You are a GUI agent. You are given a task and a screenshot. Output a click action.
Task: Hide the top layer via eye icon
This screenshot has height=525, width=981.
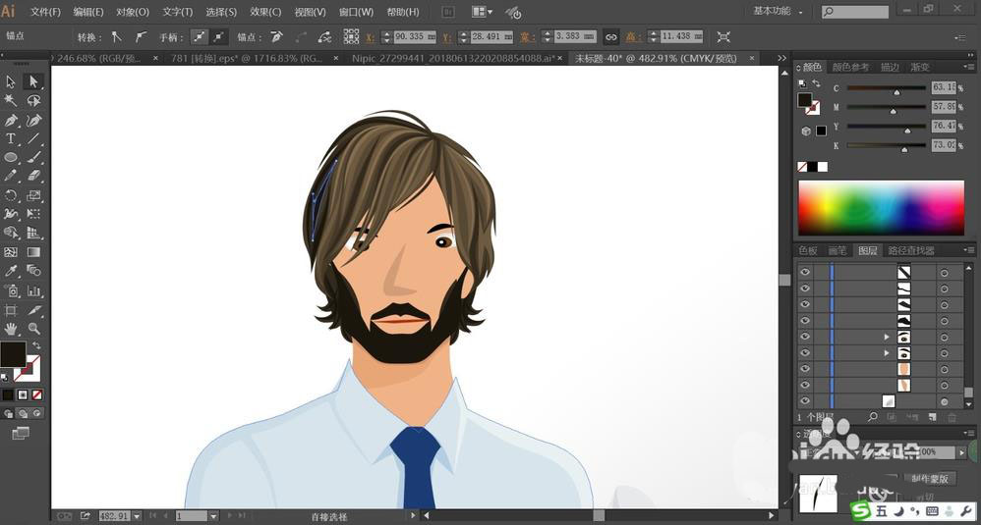[x=805, y=272]
